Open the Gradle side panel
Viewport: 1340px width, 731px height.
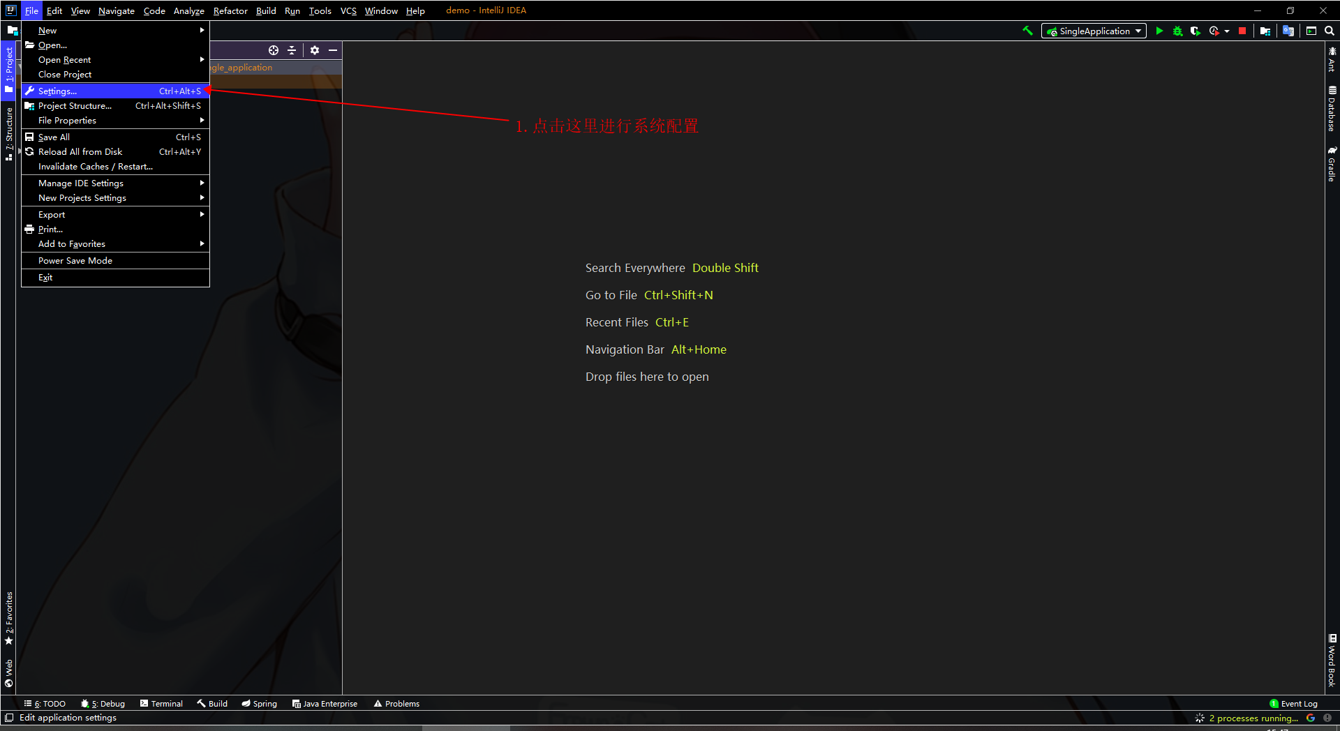(1332, 163)
